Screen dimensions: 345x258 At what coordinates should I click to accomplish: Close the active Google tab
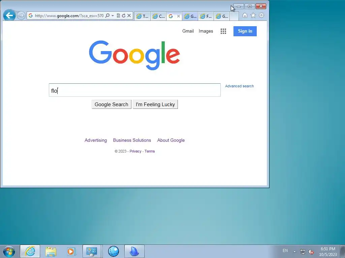[179, 16]
